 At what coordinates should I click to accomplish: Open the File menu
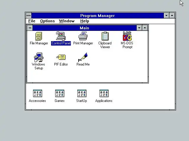coord(32,21)
